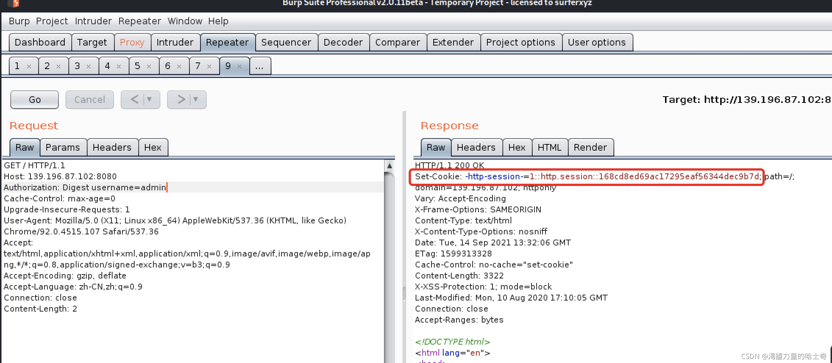Viewport: 832px width, 363px height.
Task: Click the Content-Length: 2 request line
Action: point(40,309)
